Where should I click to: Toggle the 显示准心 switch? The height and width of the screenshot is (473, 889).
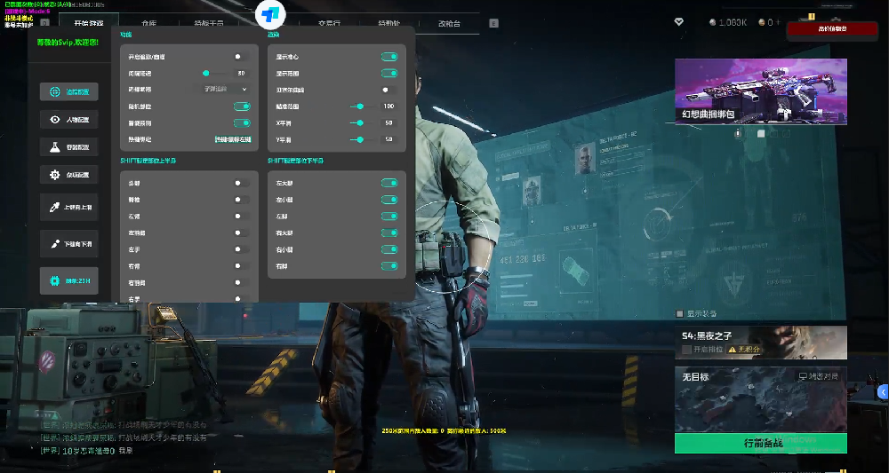389,57
